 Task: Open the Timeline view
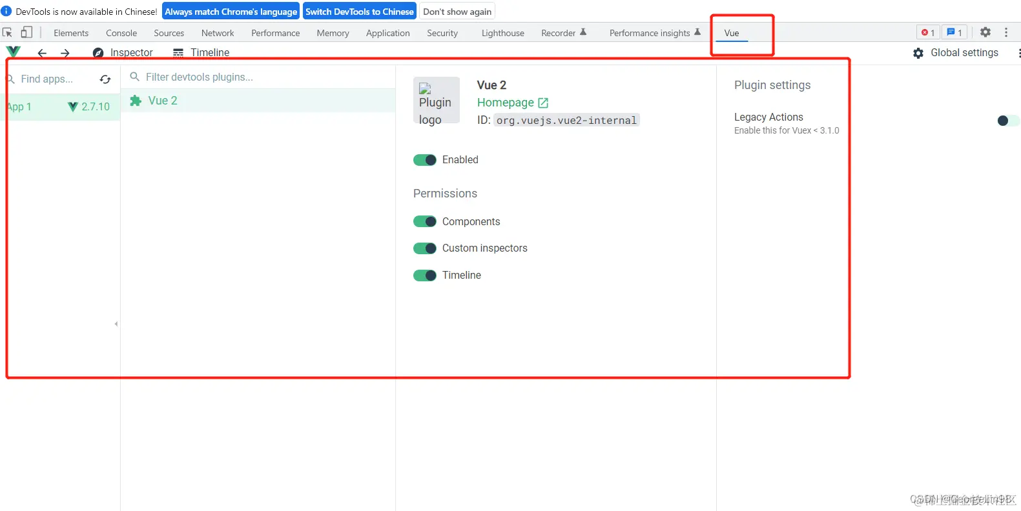(x=201, y=53)
